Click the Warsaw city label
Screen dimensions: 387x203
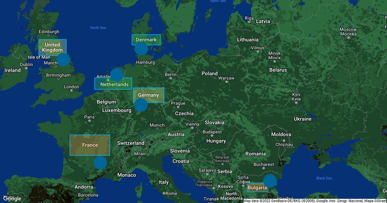click(226, 78)
